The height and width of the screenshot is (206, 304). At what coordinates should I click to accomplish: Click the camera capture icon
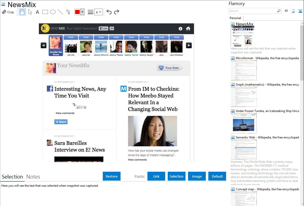[x=286, y=11]
